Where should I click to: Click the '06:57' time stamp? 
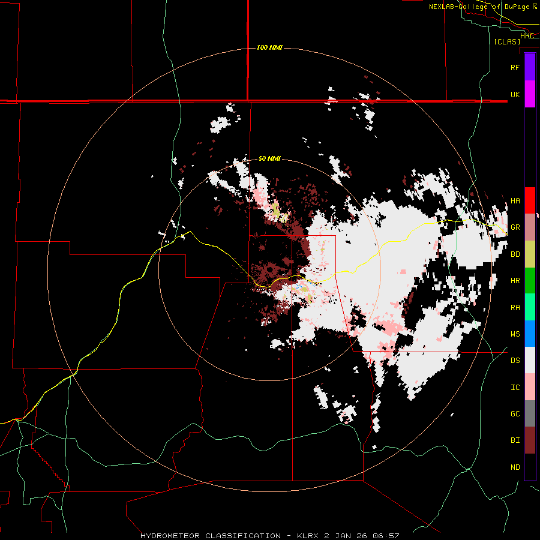[x=385, y=536]
